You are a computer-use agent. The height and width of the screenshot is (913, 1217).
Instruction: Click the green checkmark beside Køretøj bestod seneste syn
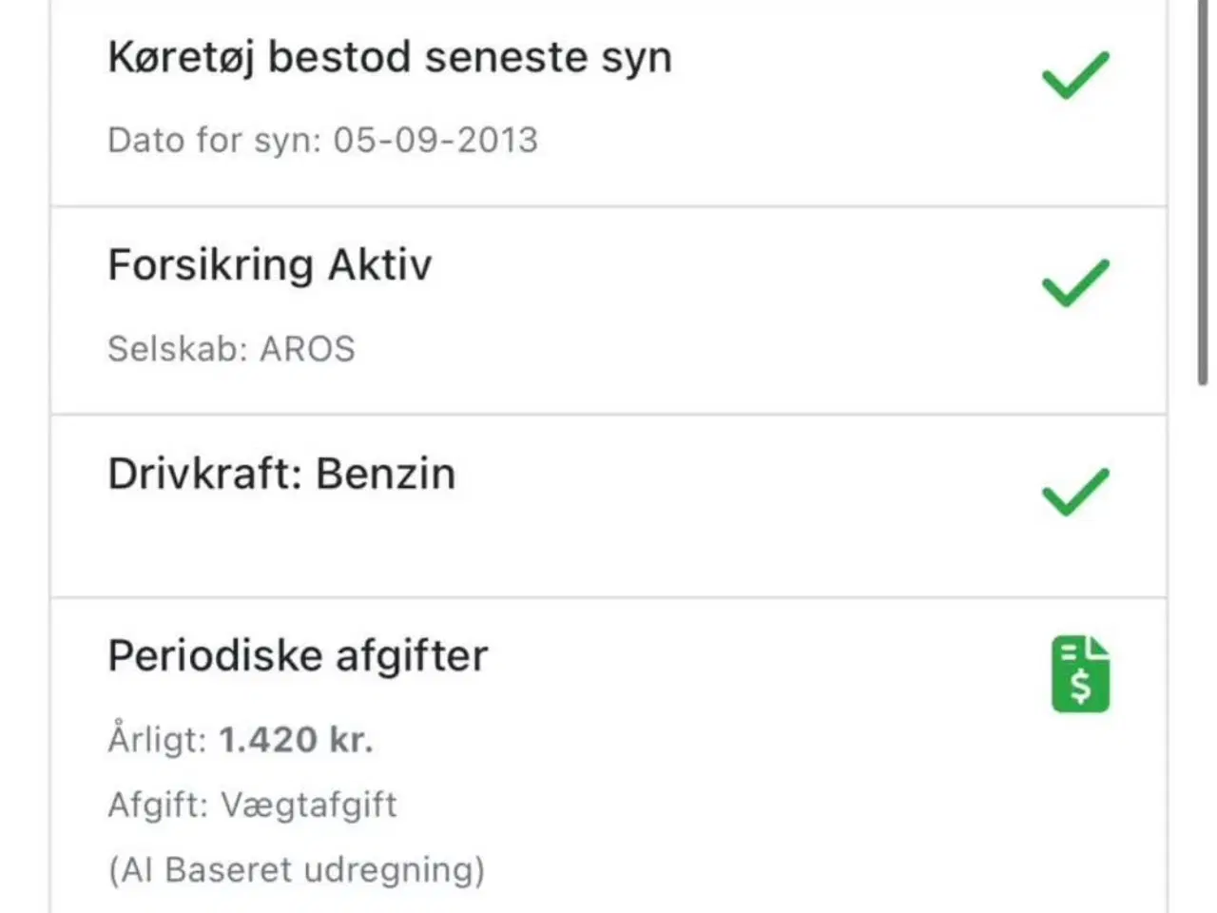1075,75
